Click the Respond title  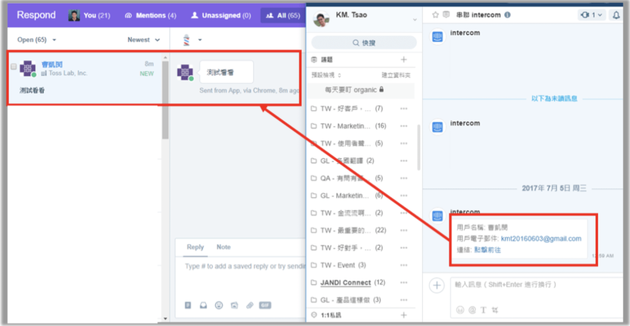pos(36,15)
